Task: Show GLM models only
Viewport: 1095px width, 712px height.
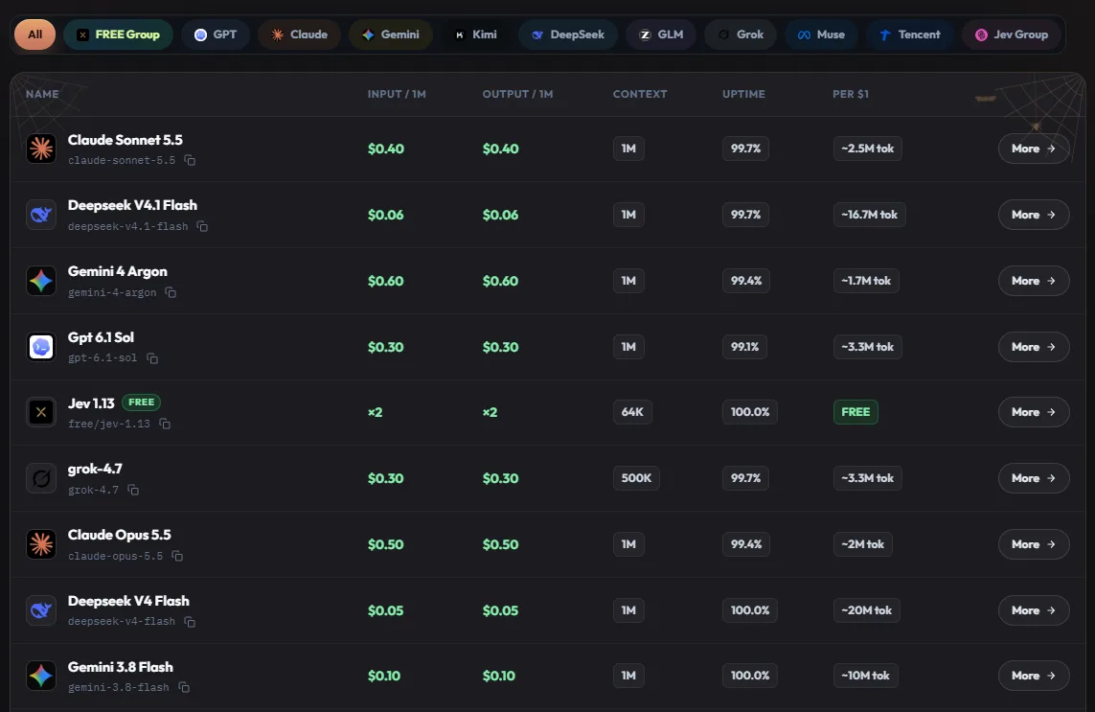Action: [x=661, y=34]
